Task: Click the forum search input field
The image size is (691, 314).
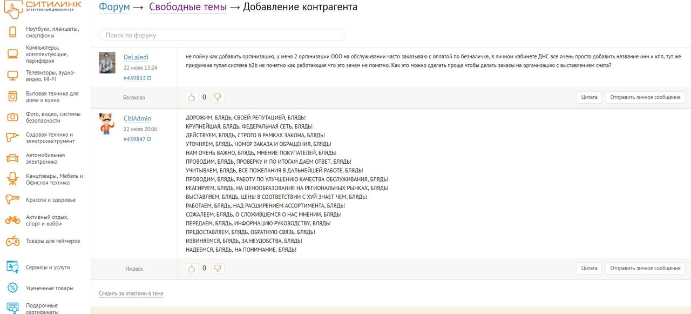Action: click(222, 35)
